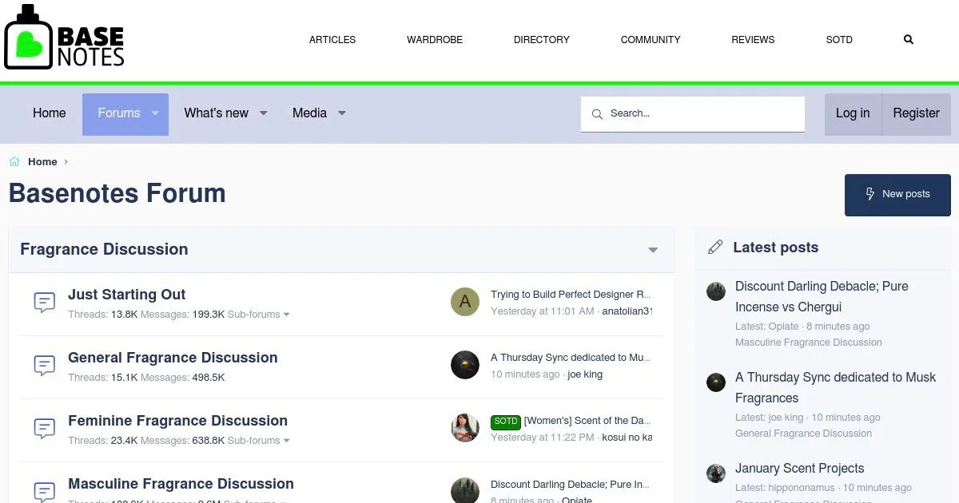Image resolution: width=959 pixels, height=503 pixels.
Task: Open the COMMUNITY menu
Action: [651, 39]
